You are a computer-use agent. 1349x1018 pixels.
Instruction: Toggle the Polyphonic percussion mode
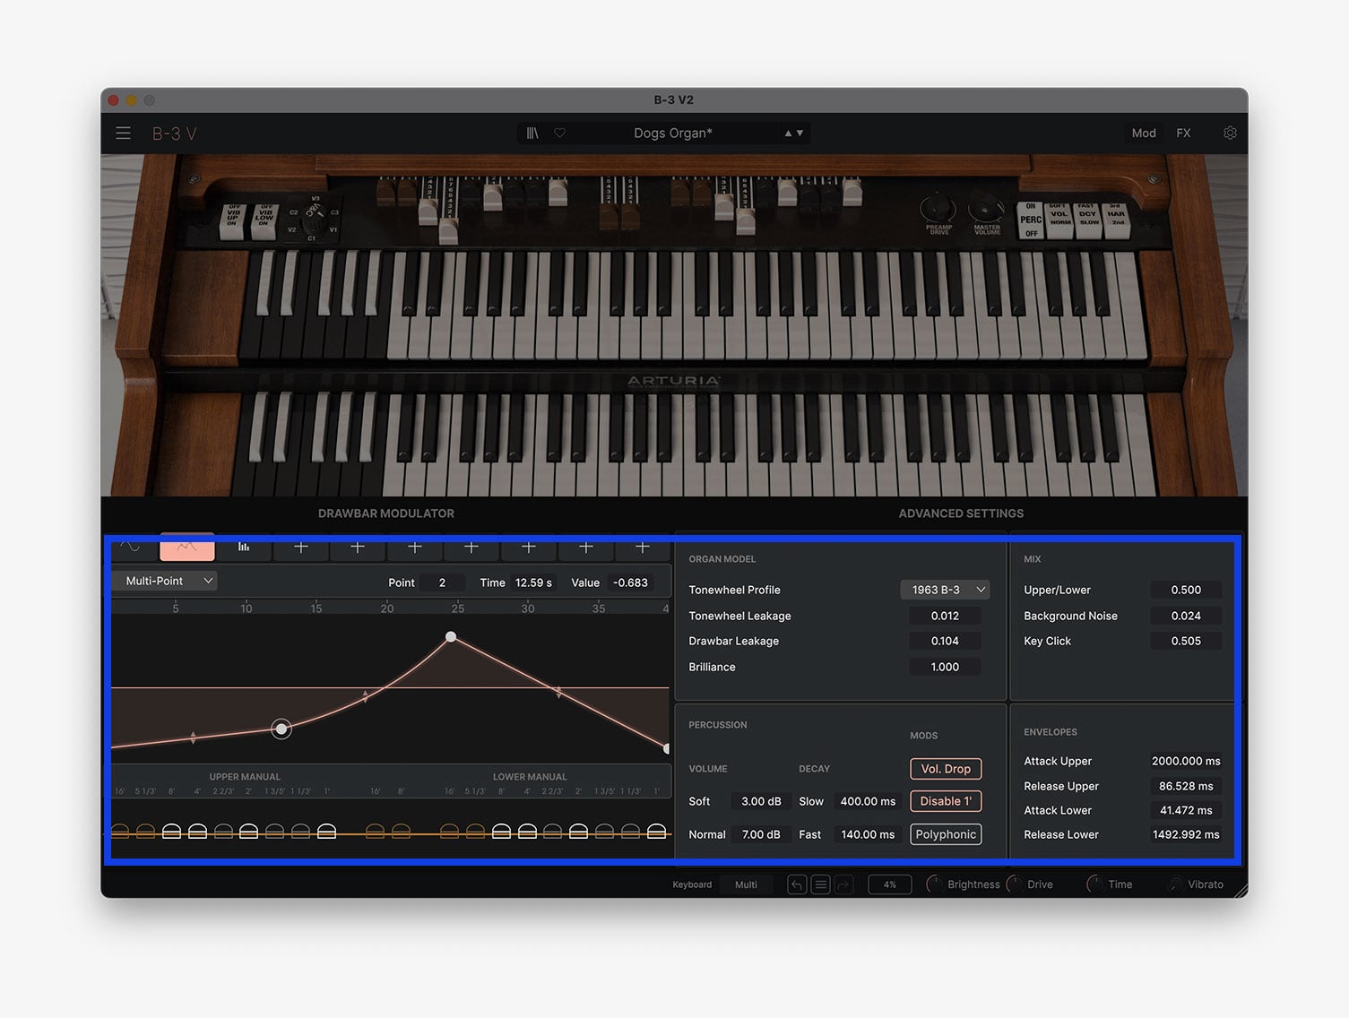tap(946, 834)
